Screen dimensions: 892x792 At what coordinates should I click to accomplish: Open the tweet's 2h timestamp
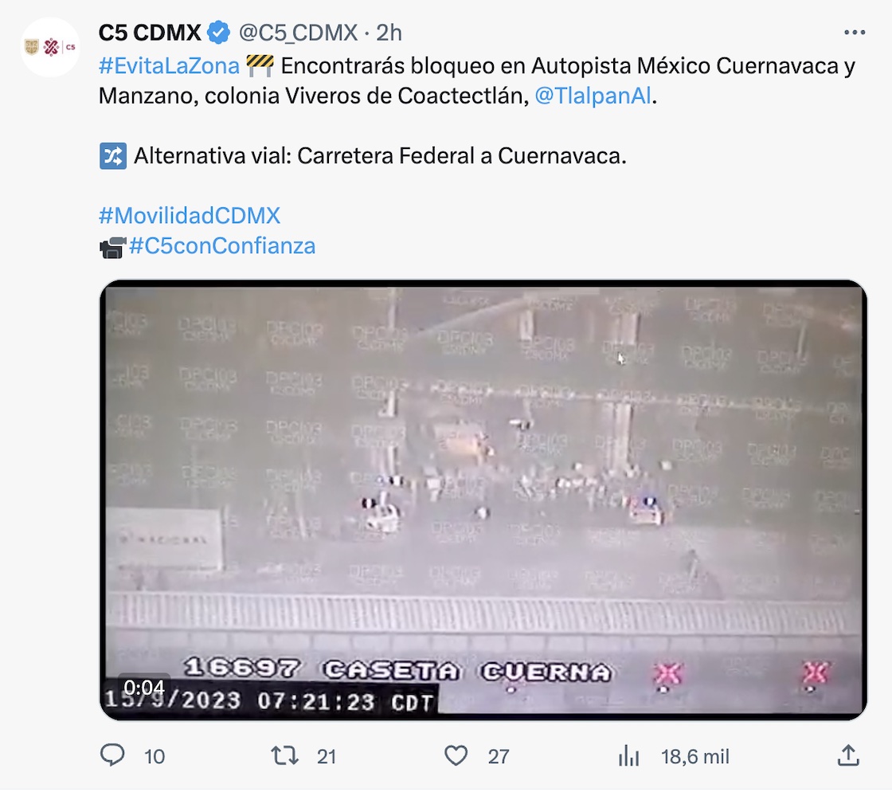(x=389, y=33)
